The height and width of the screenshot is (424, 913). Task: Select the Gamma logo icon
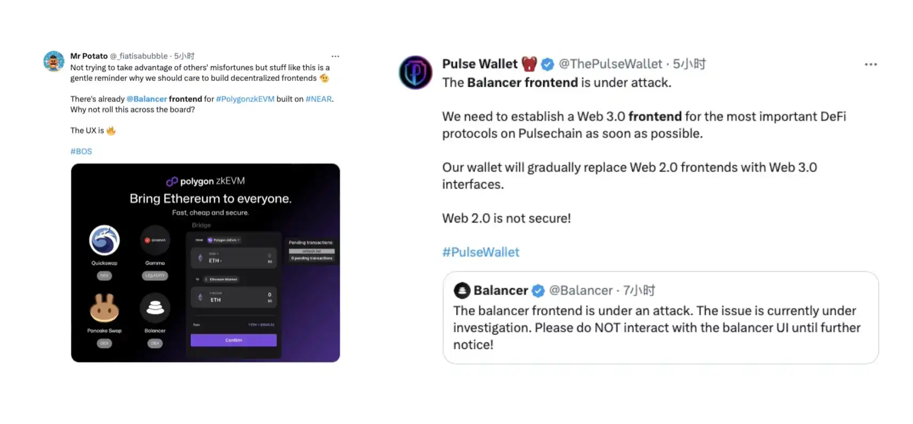click(x=154, y=240)
